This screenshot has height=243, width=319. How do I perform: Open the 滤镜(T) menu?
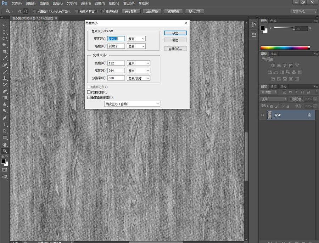(x=100, y=3)
